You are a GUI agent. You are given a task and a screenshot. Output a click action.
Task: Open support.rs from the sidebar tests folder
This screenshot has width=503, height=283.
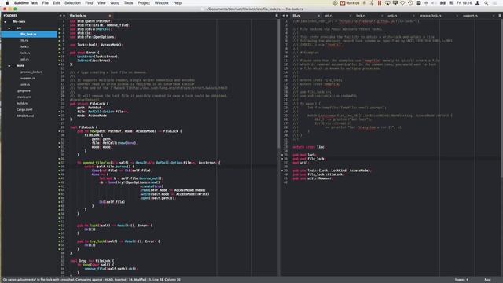pos(28,78)
